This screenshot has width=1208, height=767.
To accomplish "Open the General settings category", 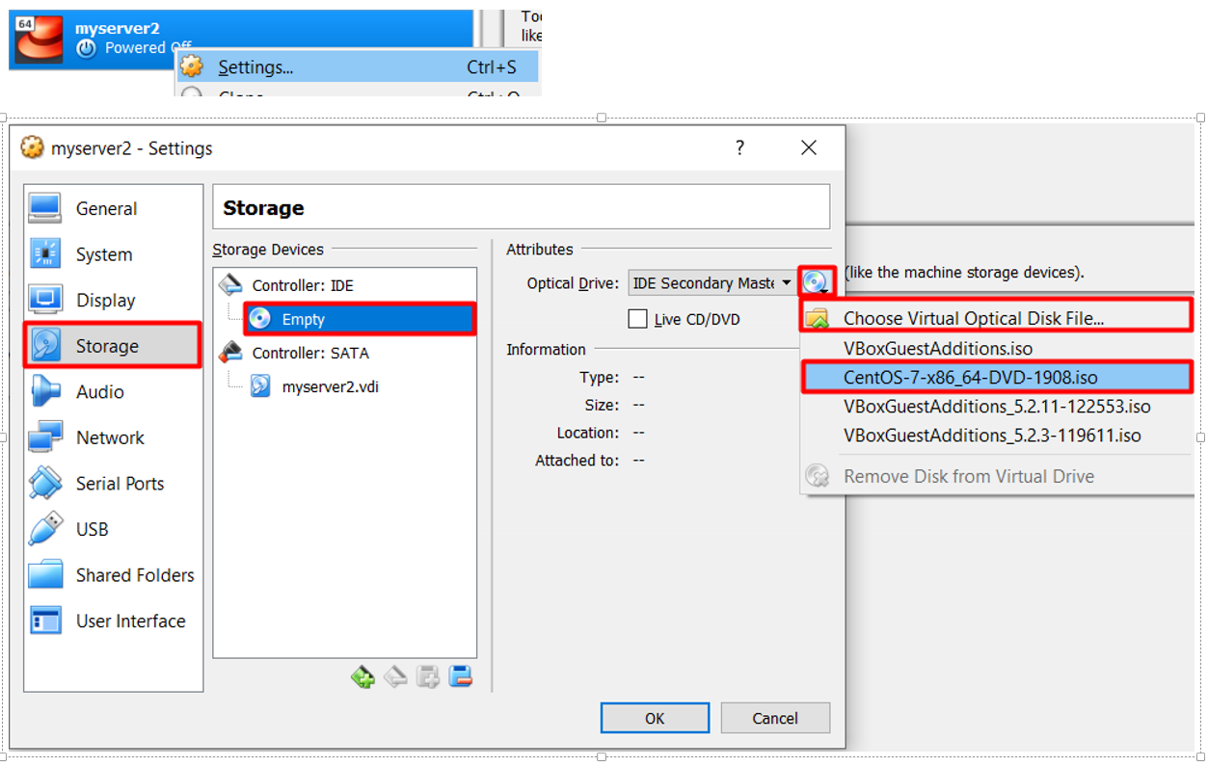I will tap(114, 208).
